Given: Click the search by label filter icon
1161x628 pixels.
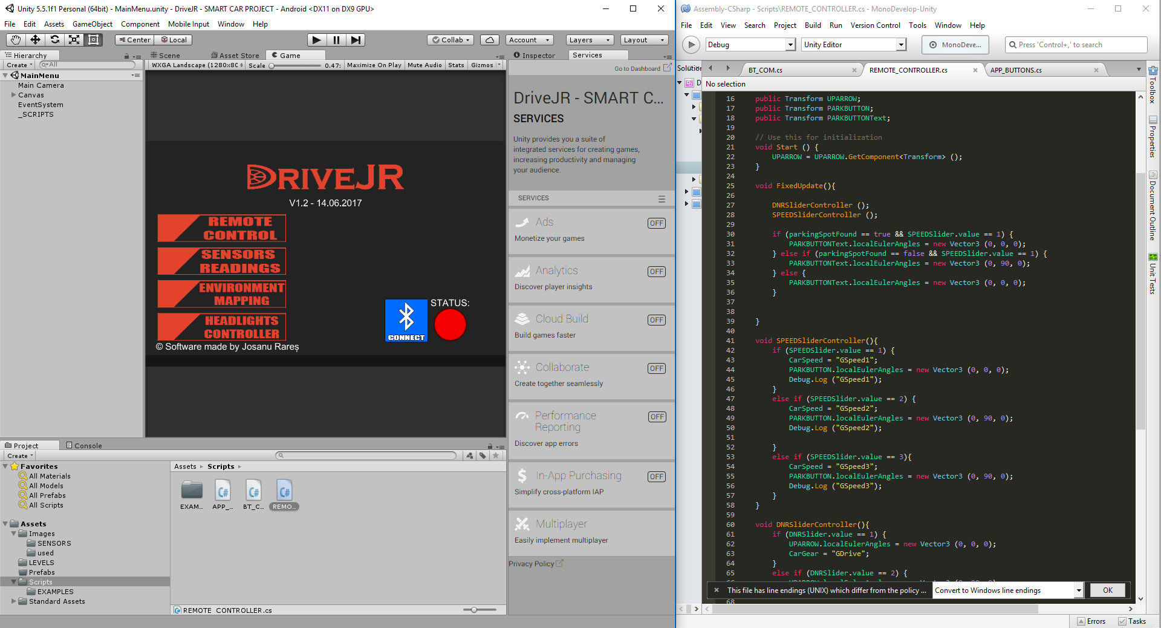Looking at the screenshot, I should [483, 456].
